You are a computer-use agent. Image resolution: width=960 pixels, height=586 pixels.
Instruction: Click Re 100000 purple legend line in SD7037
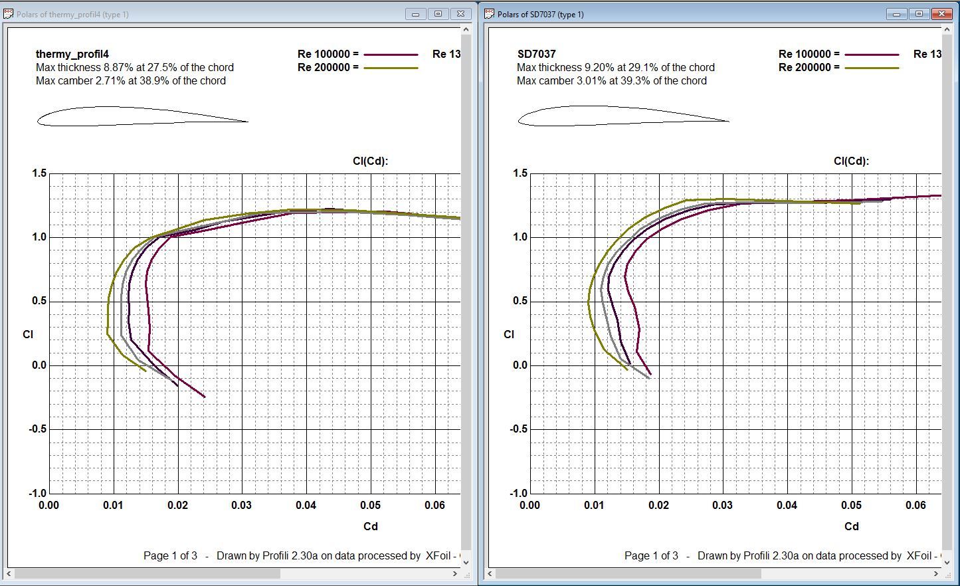coord(872,54)
